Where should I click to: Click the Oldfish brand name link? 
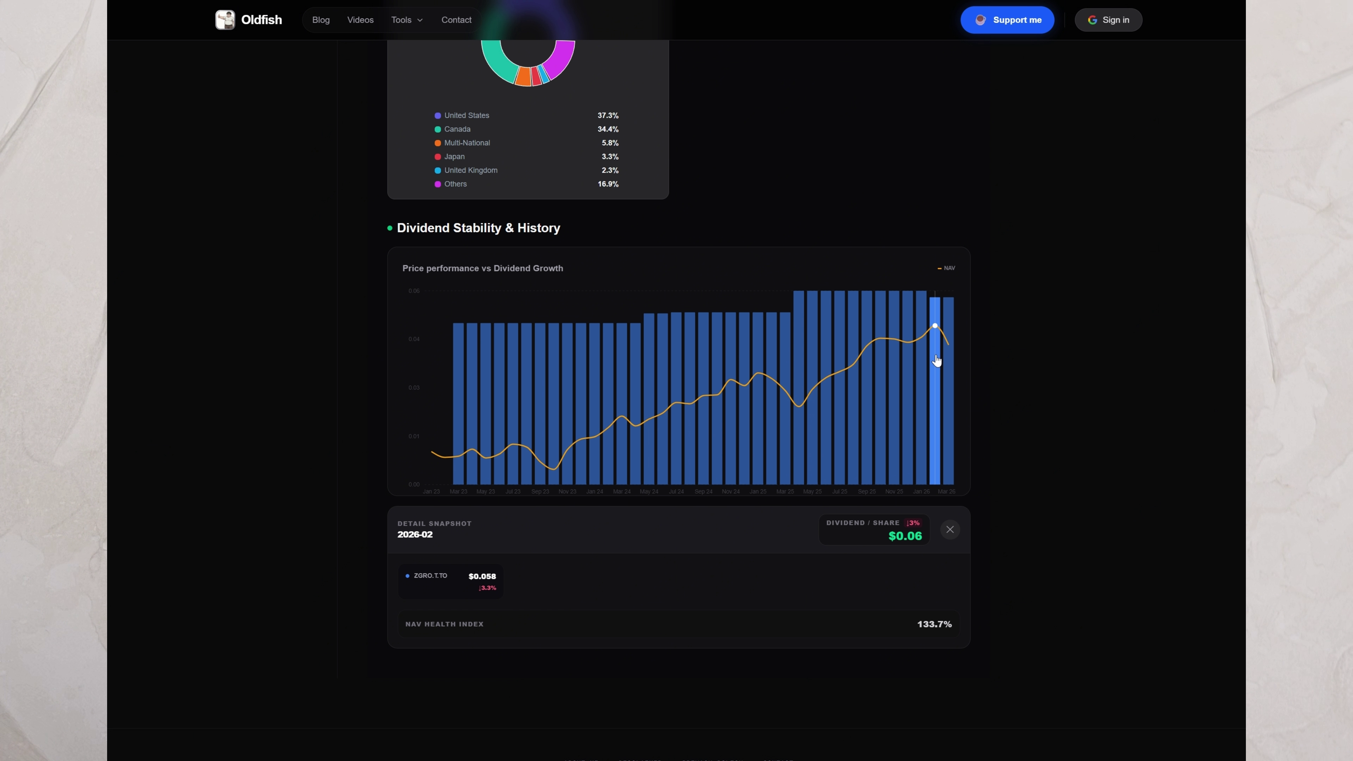pyautogui.click(x=261, y=20)
